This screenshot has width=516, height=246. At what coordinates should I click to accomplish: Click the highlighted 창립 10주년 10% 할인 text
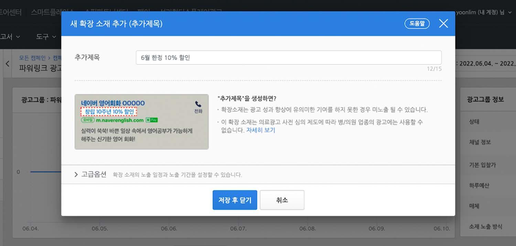[x=109, y=112]
